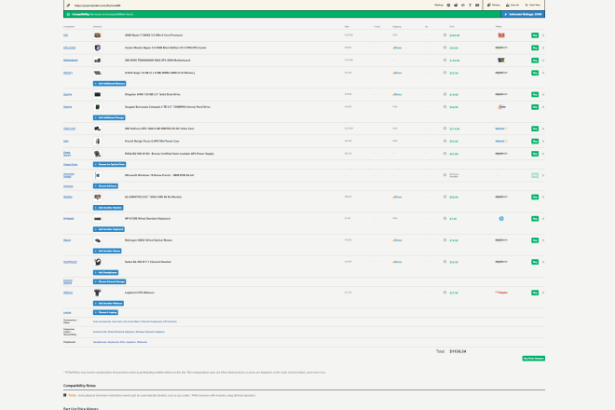Screen dimensions: 615x410
Task: Click the Buy From Amazon button
Action: [533, 359]
